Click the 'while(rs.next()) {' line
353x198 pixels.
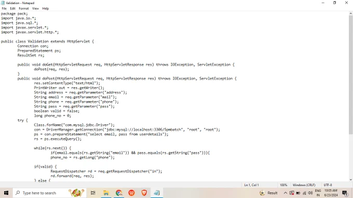tap(52, 148)
